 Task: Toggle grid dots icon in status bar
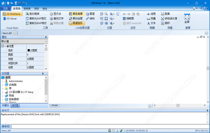(x=114, y=131)
